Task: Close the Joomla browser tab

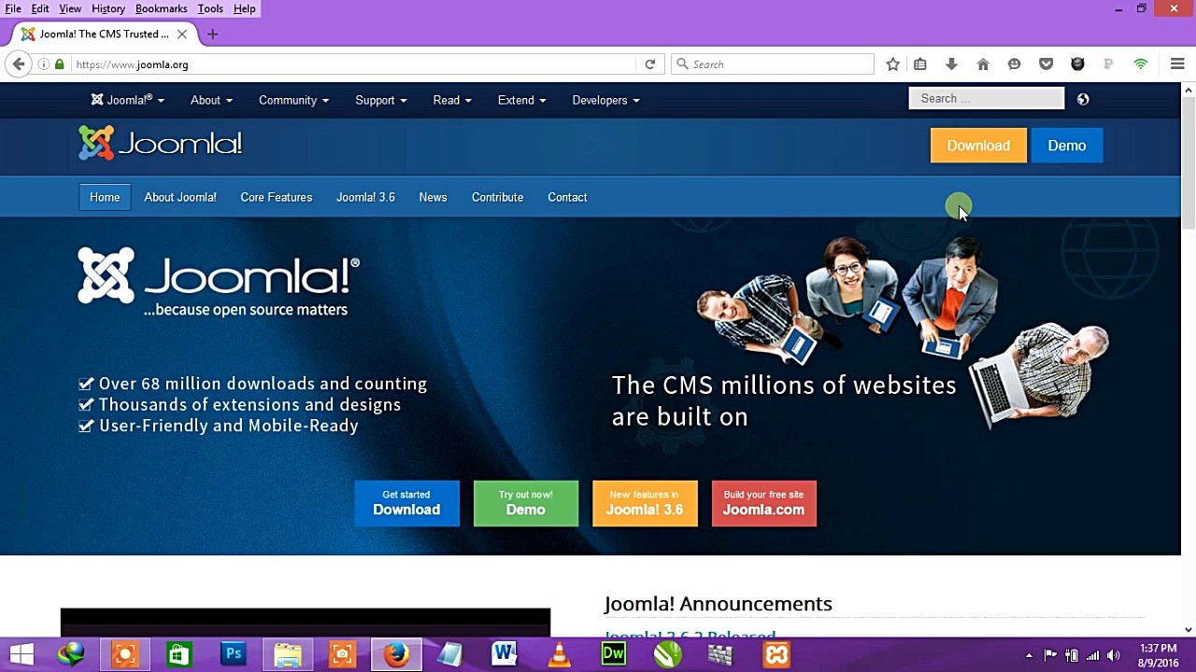Action: 182,35
